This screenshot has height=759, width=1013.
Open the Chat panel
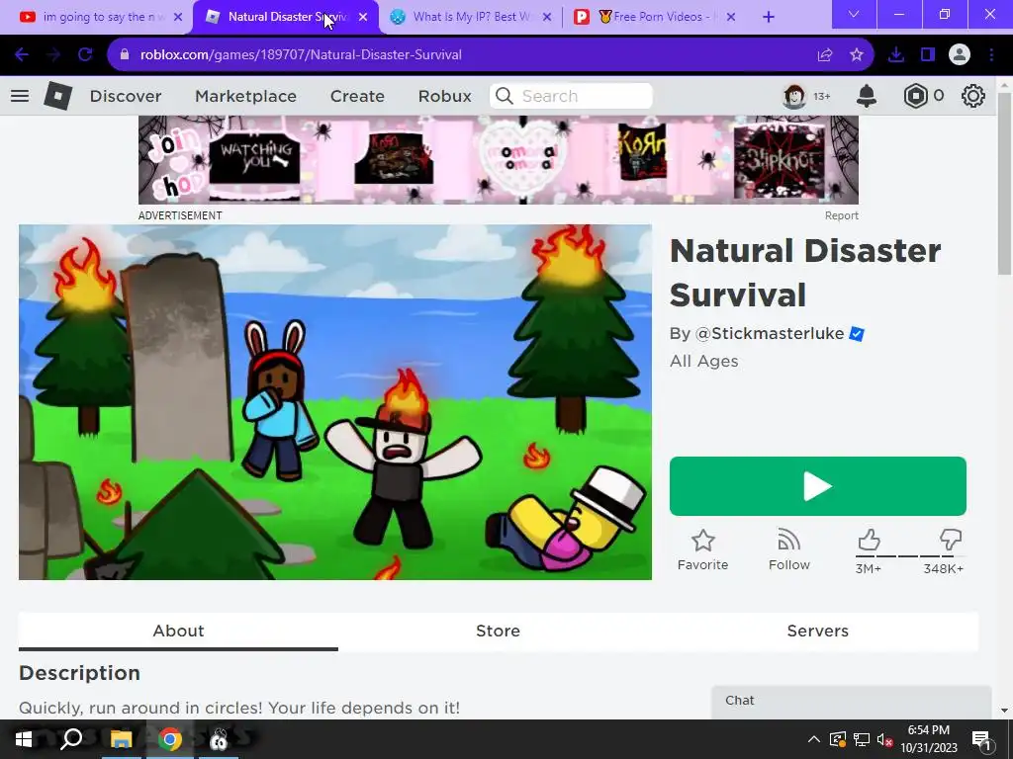[852, 702]
